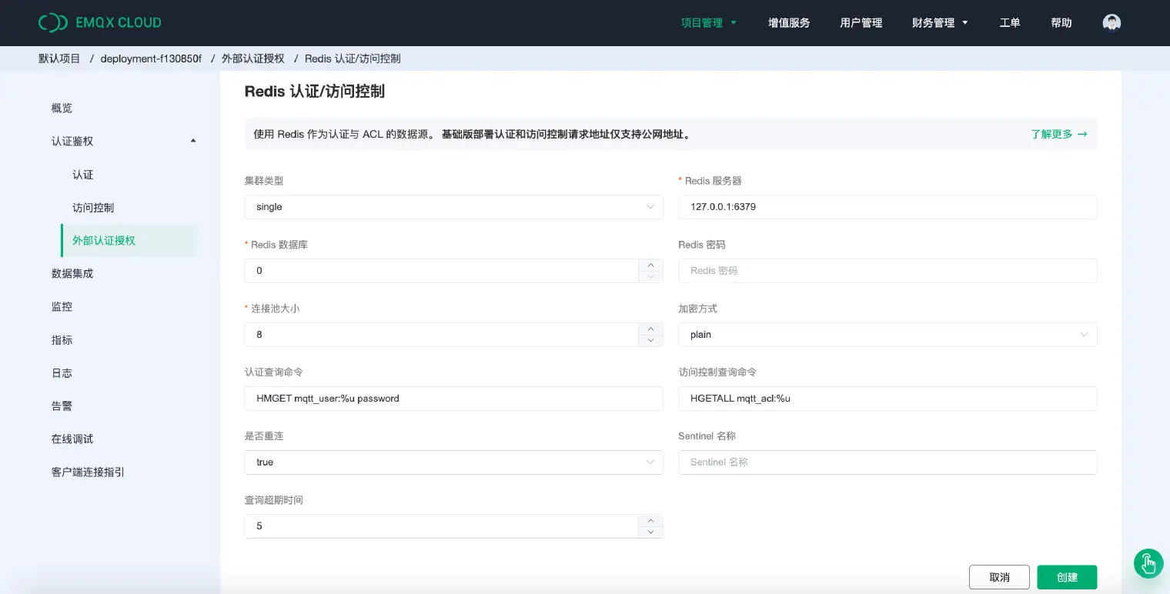Go to 监控 in the sidebar

[62, 306]
